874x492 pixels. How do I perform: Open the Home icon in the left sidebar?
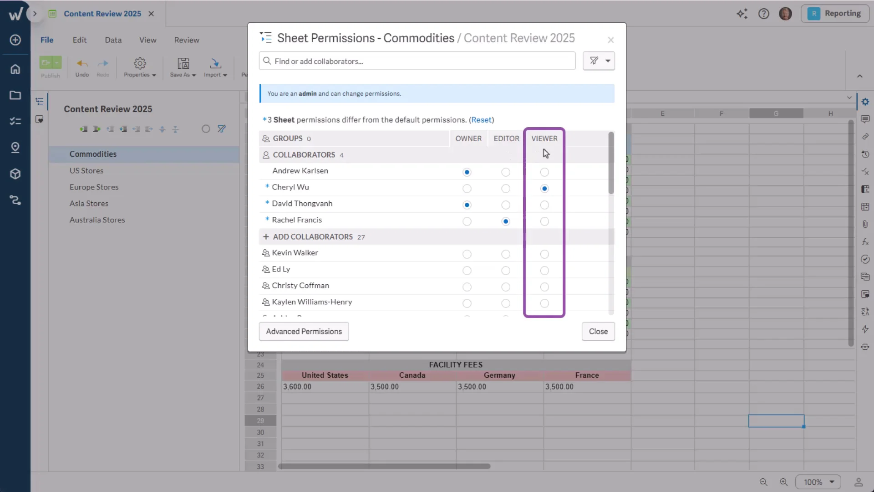point(15,69)
